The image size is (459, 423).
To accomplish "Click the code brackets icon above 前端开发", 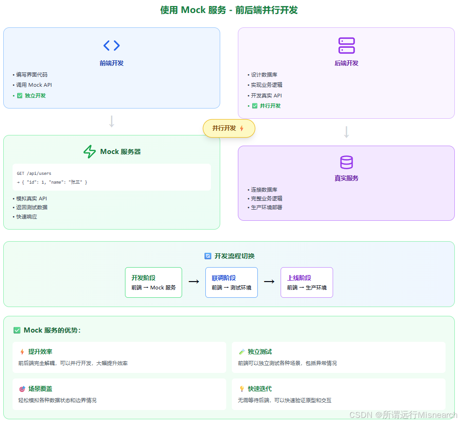I will (x=111, y=45).
